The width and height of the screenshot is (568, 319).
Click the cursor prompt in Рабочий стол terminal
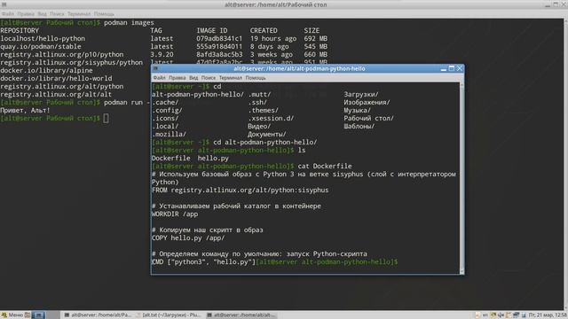[x=106, y=118]
